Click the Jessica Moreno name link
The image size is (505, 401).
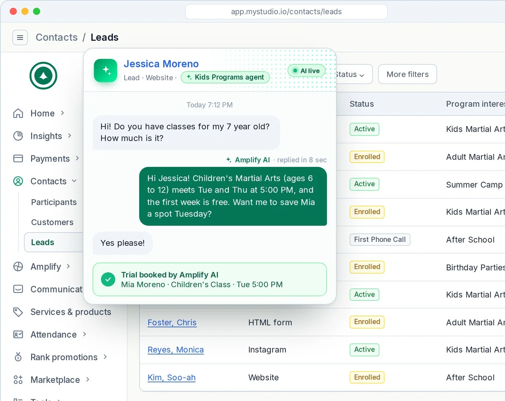pyautogui.click(x=161, y=64)
